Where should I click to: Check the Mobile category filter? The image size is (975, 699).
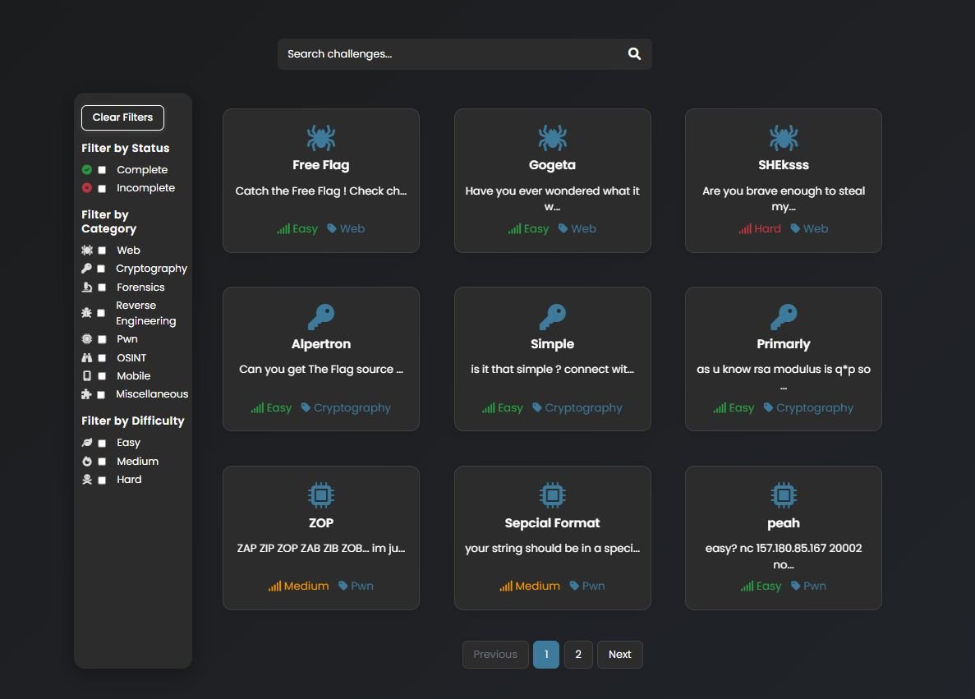tap(102, 375)
